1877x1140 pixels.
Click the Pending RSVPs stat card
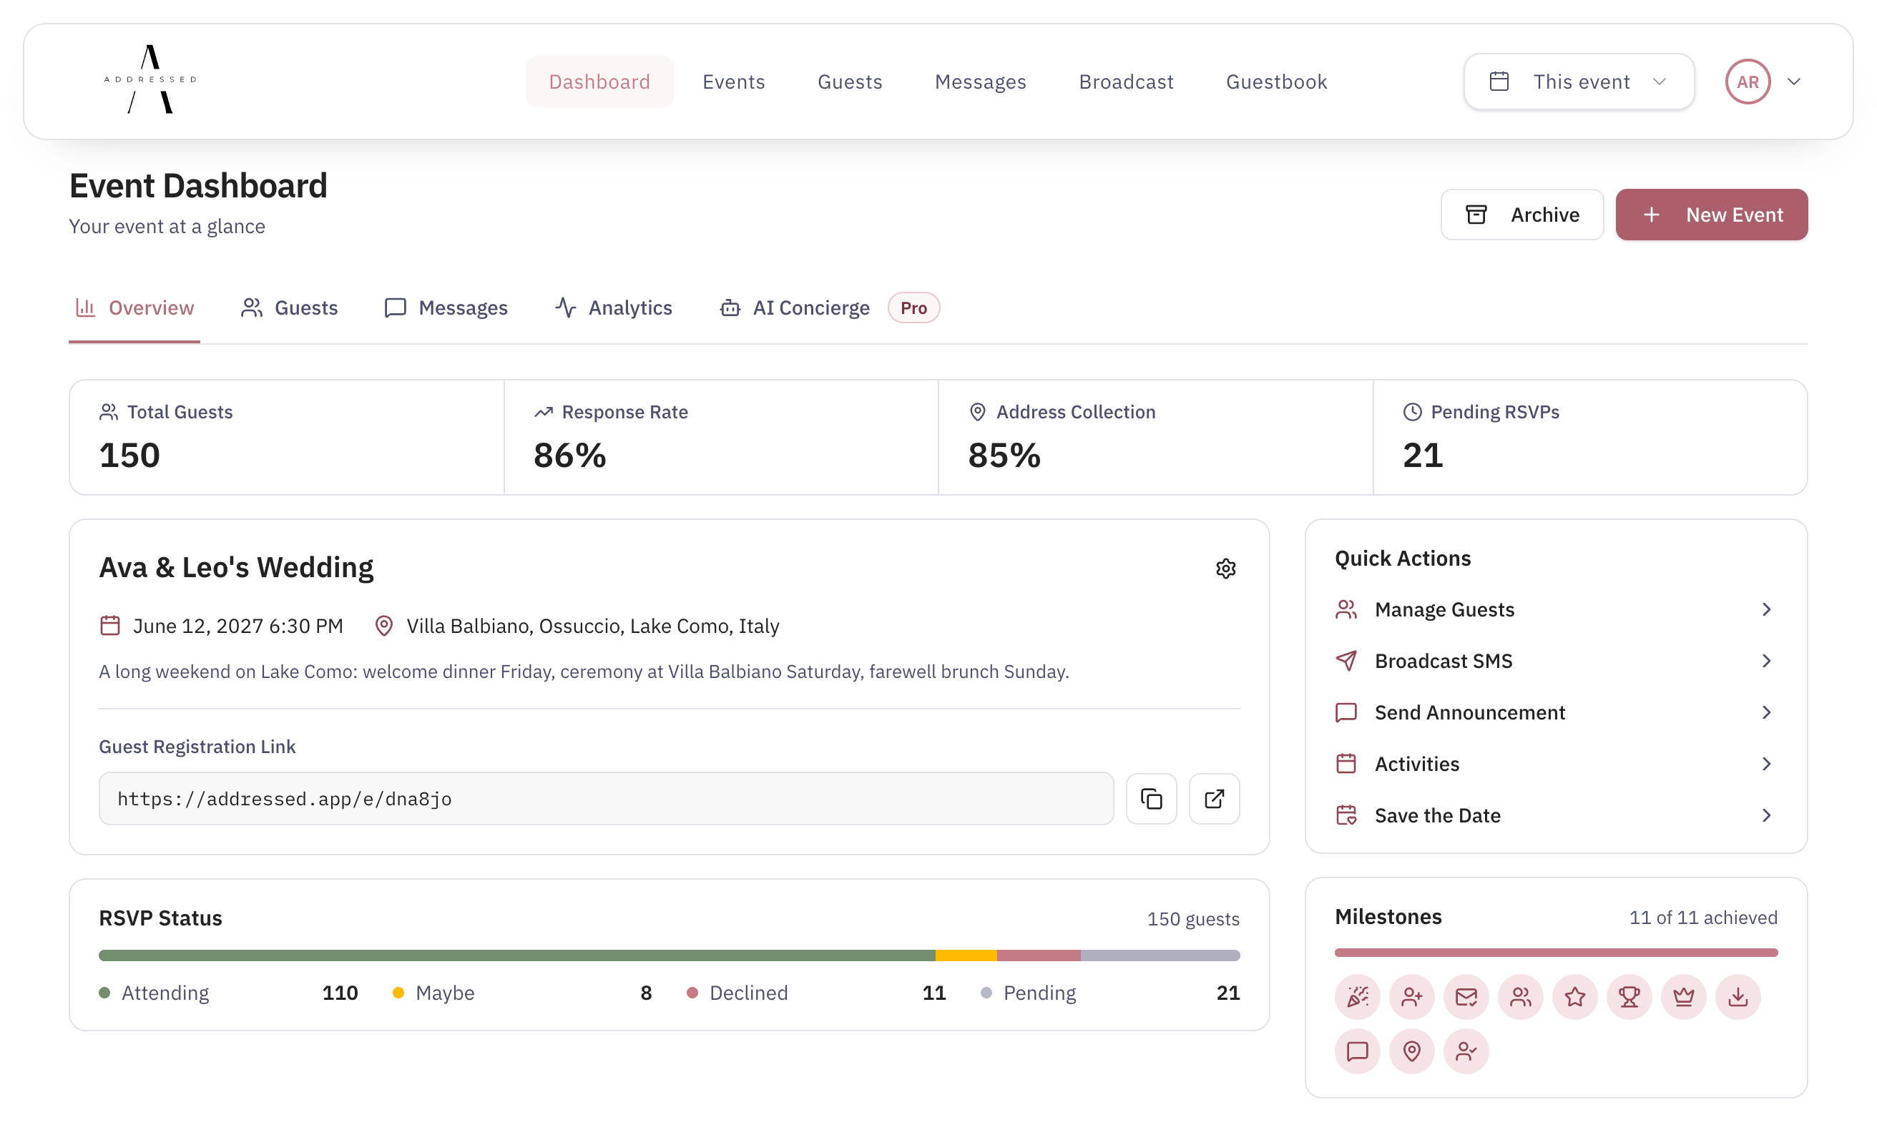[1590, 437]
